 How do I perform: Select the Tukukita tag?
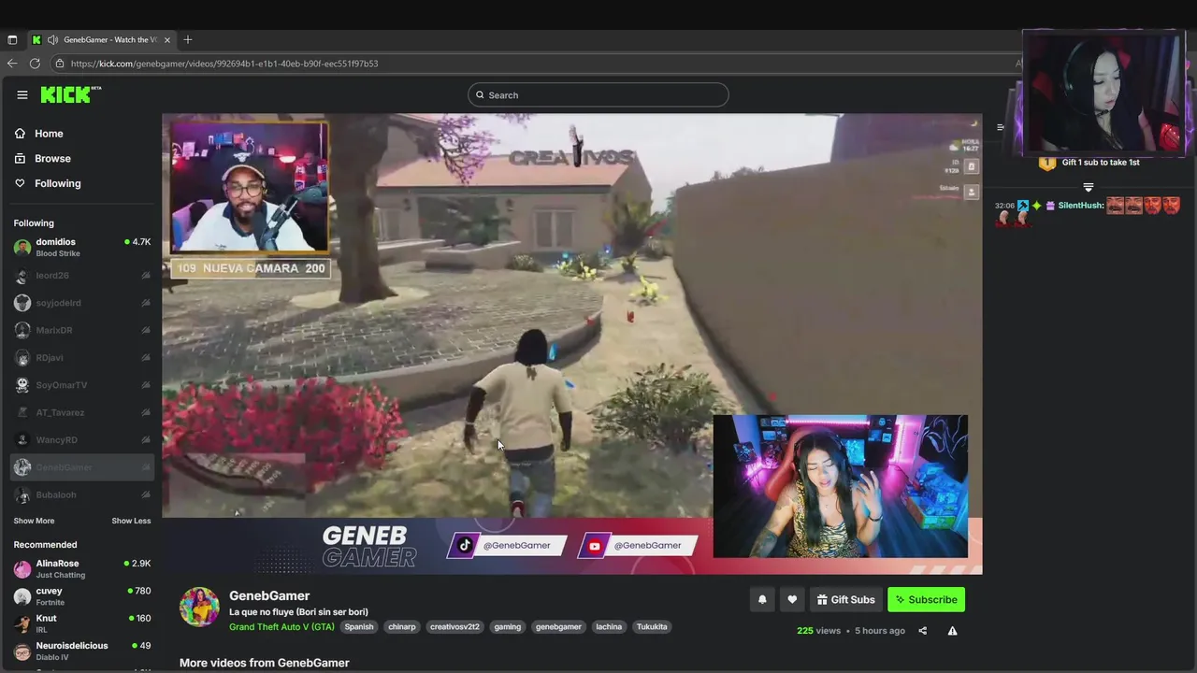tap(652, 627)
